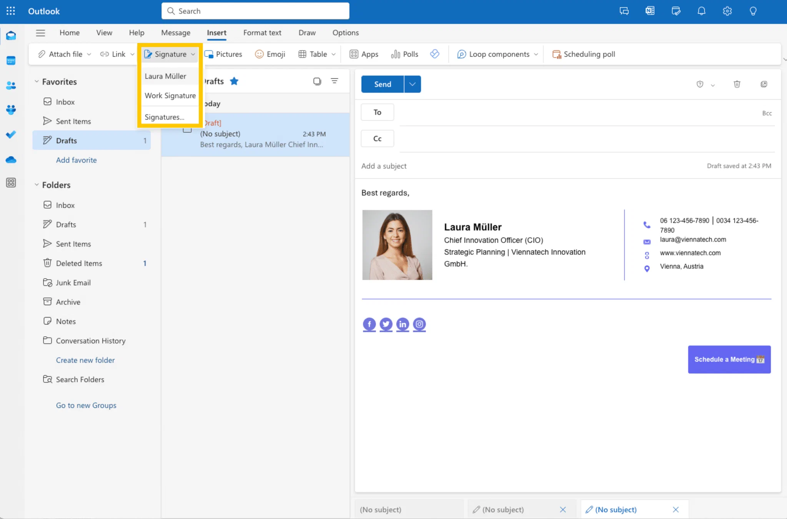The height and width of the screenshot is (519, 787).
Task: Toggle Drafts folder favorite star
Action: tap(234, 81)
